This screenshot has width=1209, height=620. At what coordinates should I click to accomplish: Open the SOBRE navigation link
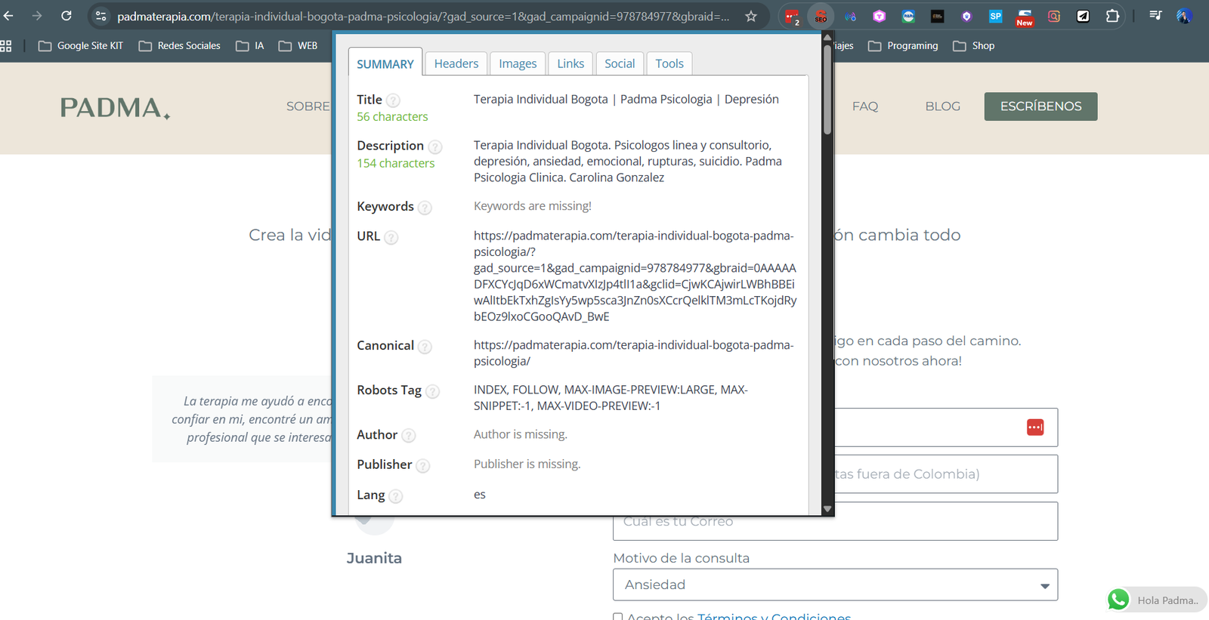[308, 106]
